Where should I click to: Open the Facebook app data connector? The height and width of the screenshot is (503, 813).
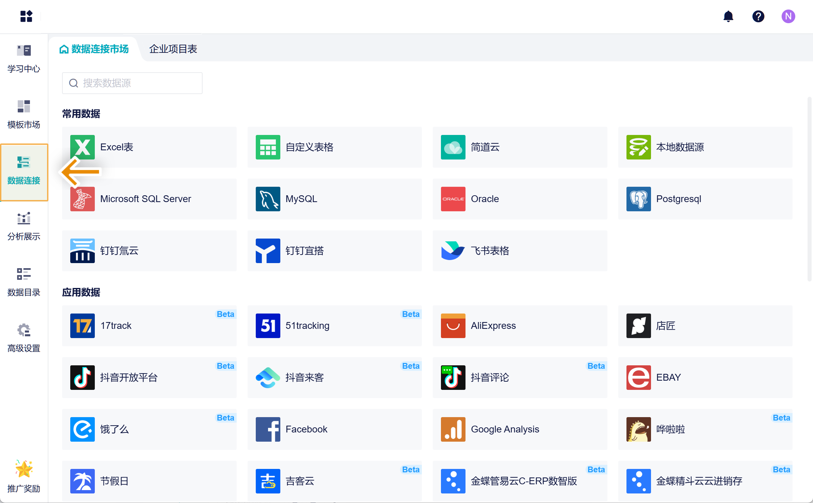tap(335, 429)
